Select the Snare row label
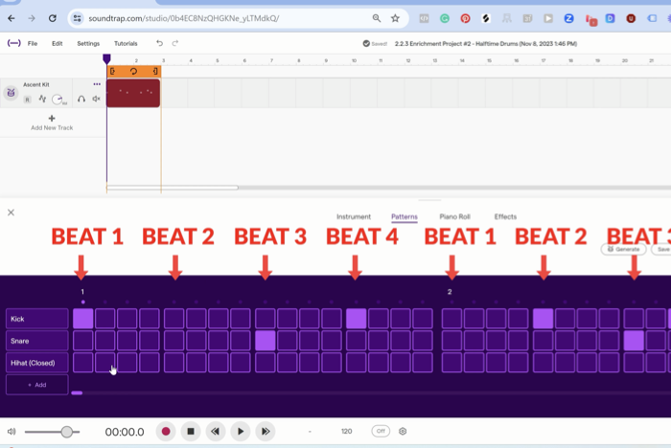The image size is (671, 448). pos(37,341)
